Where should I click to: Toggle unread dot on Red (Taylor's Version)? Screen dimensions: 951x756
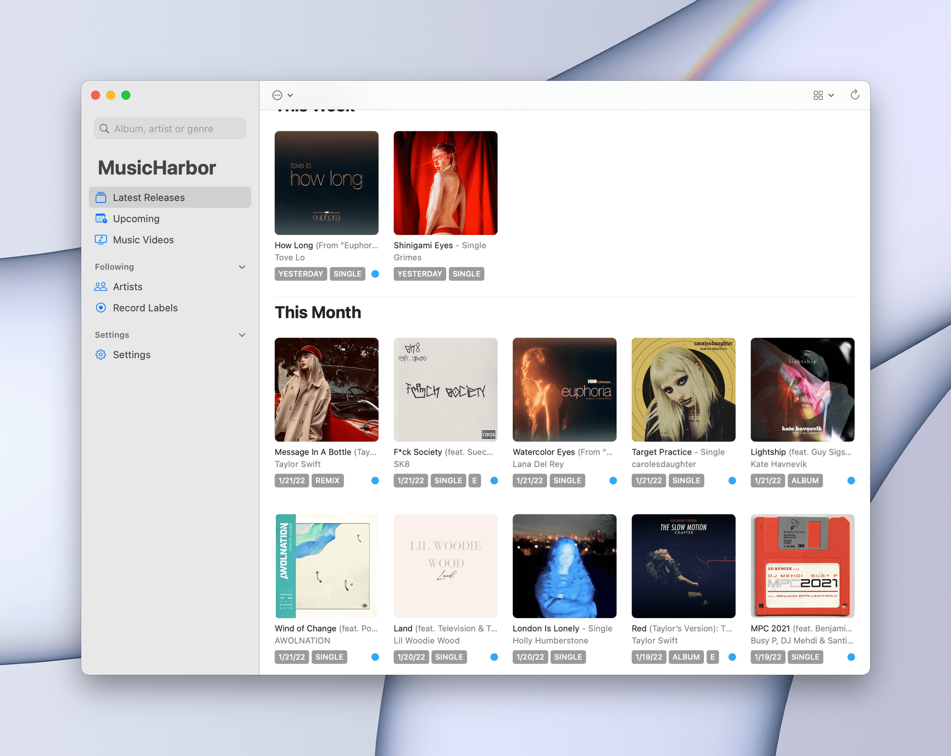click(732, 657)
